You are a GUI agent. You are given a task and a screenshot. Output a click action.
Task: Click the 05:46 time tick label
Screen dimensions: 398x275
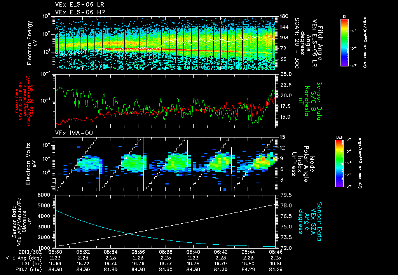tap(276, 252)
